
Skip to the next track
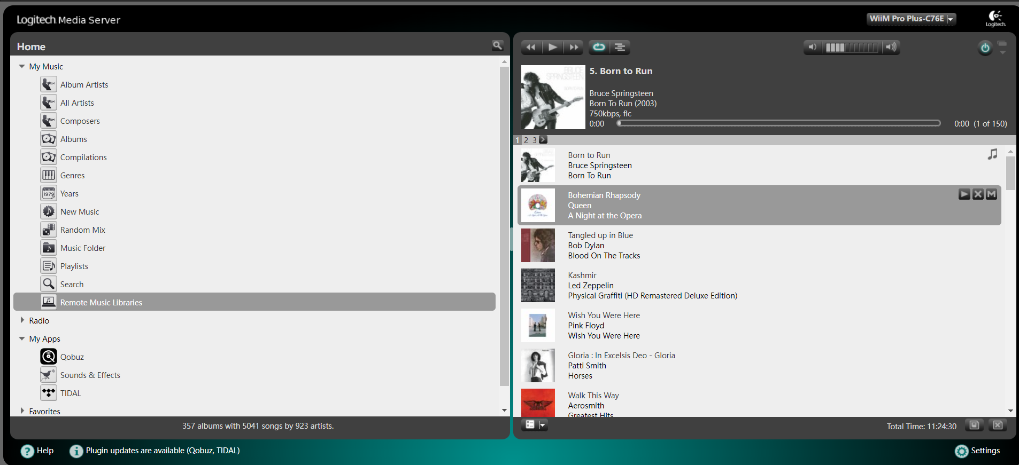point(574,47)
